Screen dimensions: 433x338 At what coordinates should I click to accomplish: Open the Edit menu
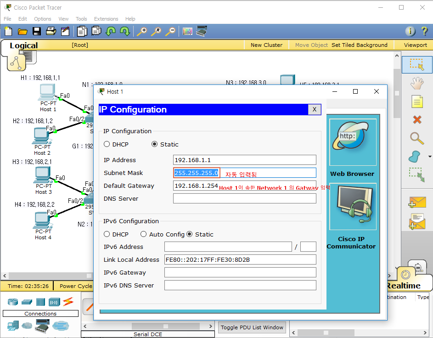(x=22, y=19)
